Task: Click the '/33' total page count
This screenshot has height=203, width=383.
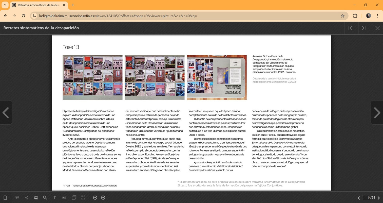Action: pos(373,197)
